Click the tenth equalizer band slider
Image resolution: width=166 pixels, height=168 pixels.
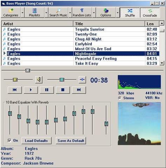click(92, 112)
